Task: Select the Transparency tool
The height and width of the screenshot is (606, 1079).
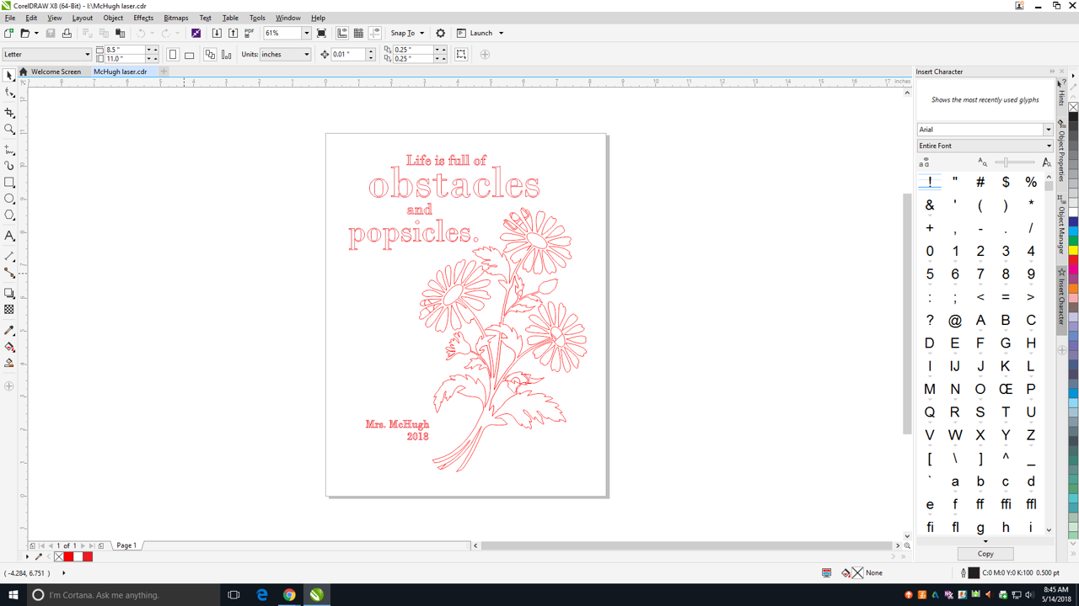Action: (x=9, y=310)
